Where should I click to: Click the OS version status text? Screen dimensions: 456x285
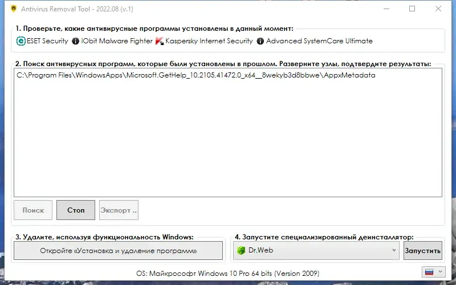pyautogui.click(x=227, y=274)
